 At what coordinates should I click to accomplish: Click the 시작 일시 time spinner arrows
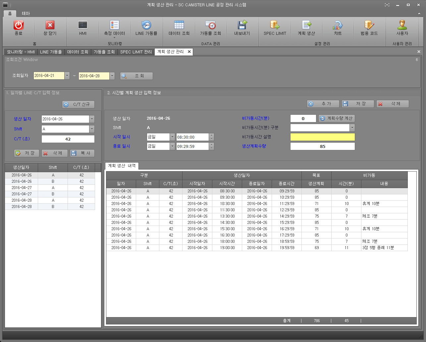(212, 137)
